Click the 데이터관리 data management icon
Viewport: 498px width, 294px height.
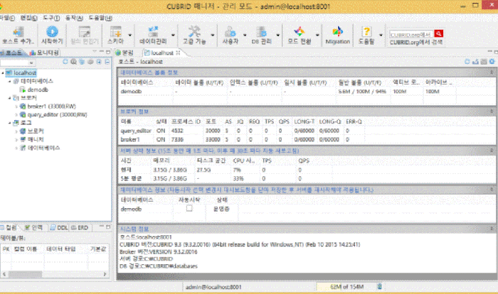(153, 32)
